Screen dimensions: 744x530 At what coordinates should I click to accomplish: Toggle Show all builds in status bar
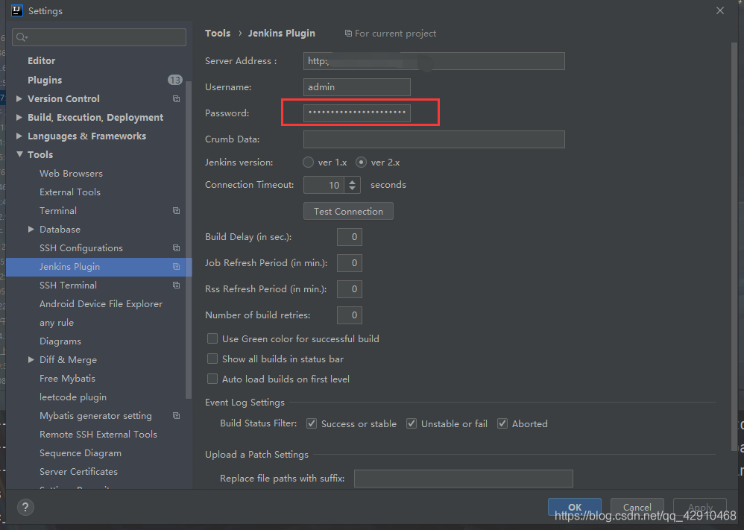tap(212, 359)
